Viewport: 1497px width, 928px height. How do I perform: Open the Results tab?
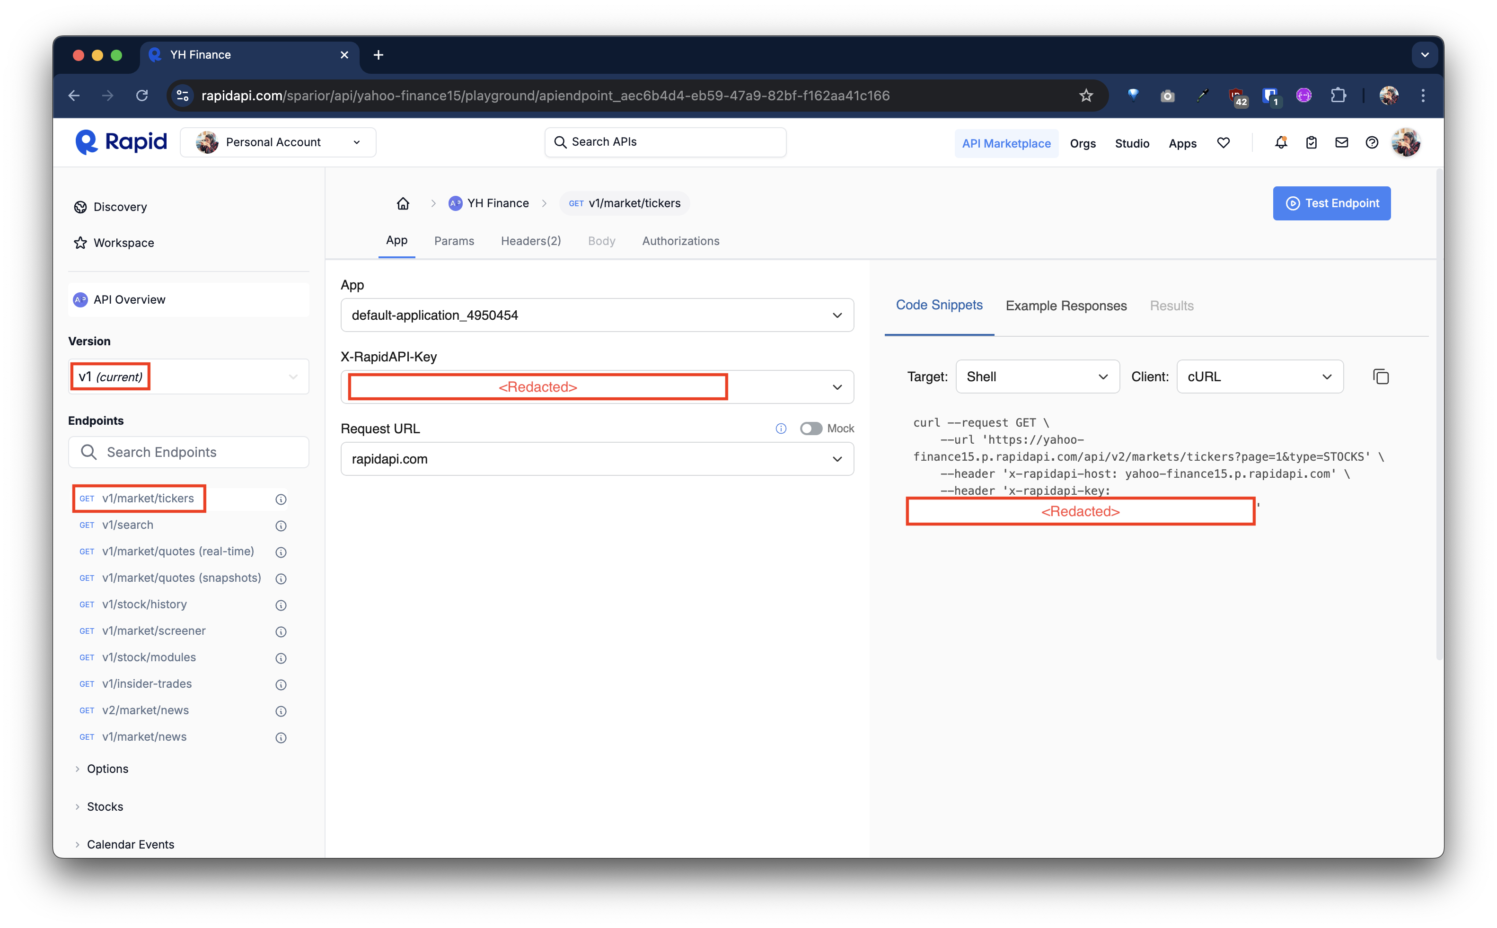coord(1171,306)
